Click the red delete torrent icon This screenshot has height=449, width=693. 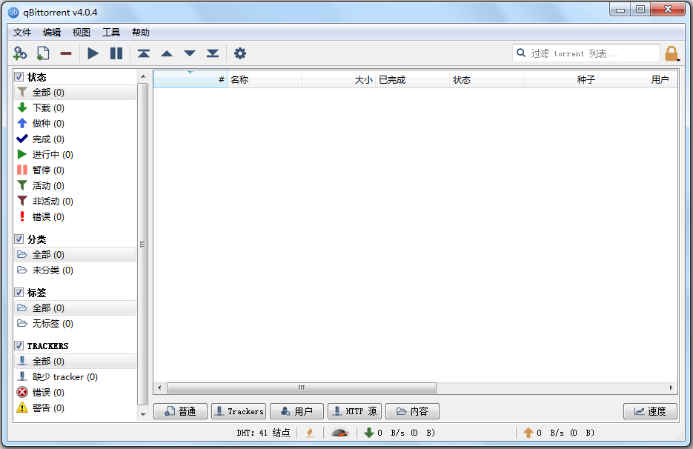click(x=66, y=53)
